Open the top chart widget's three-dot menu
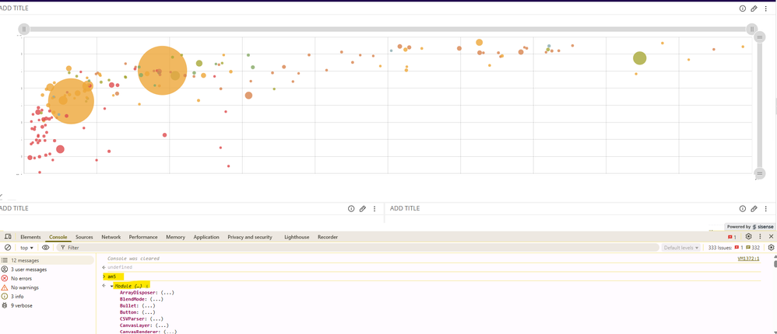This screenshot has width=777, height=334. click(766, 9)
